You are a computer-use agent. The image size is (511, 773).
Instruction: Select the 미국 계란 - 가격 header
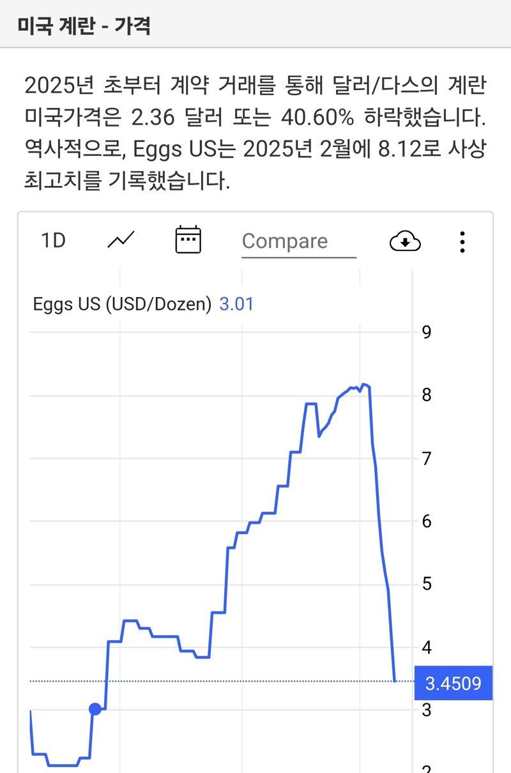click(84, 26)
